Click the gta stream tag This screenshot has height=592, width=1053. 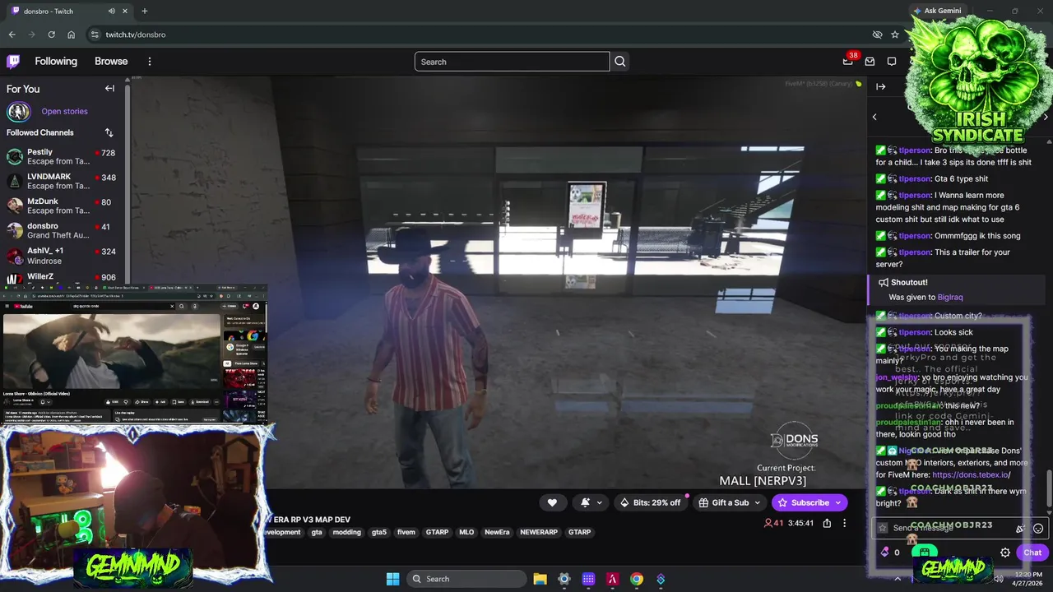click(317, 532)
